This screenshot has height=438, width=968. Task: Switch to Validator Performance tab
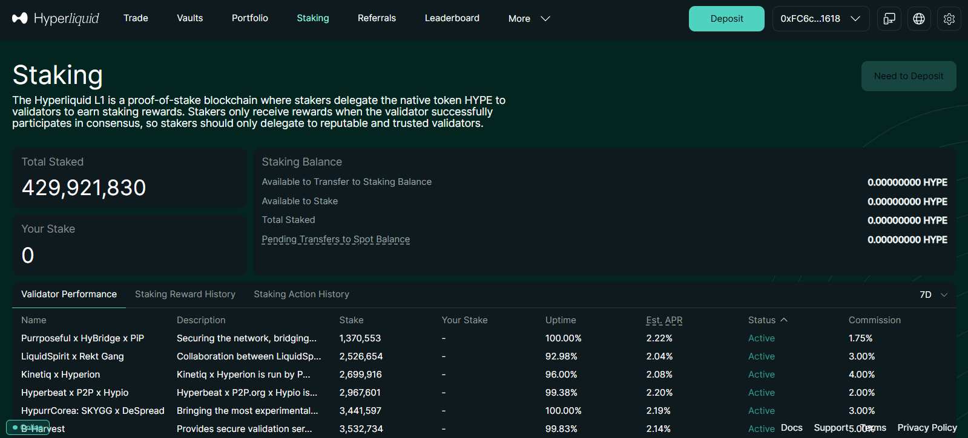69,294
